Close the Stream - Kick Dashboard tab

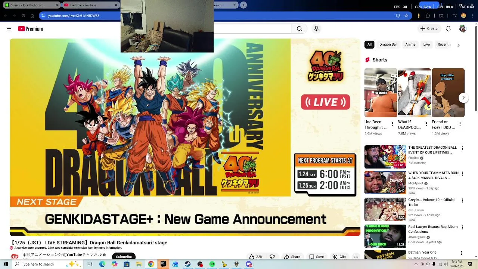click(x=57, y=5)
